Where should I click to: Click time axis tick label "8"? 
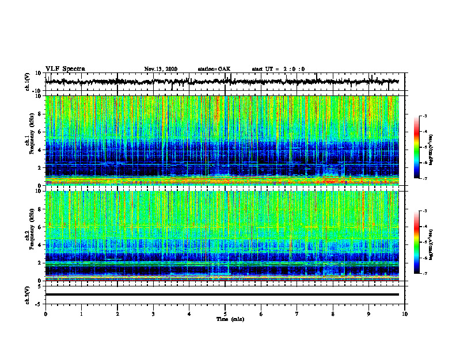(333, 314)
